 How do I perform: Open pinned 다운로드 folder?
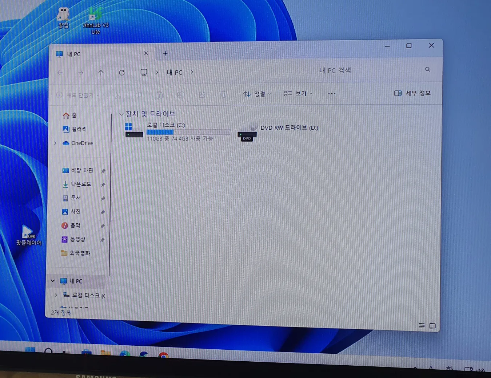pyautogui.click(x=77, y=184)
